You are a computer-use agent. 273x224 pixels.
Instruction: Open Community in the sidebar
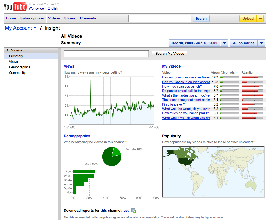pos(17,73)
